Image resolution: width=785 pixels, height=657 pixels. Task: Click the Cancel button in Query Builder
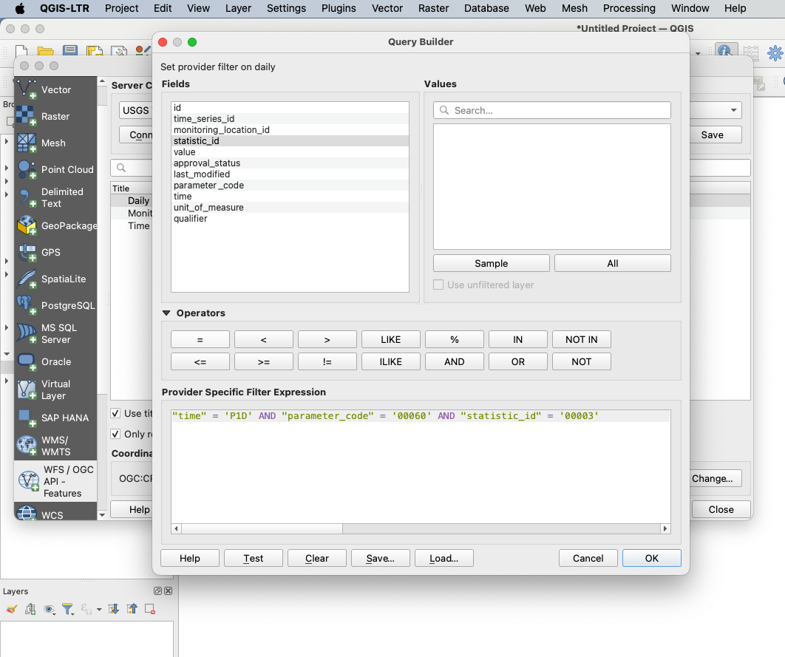pos(588,558)
